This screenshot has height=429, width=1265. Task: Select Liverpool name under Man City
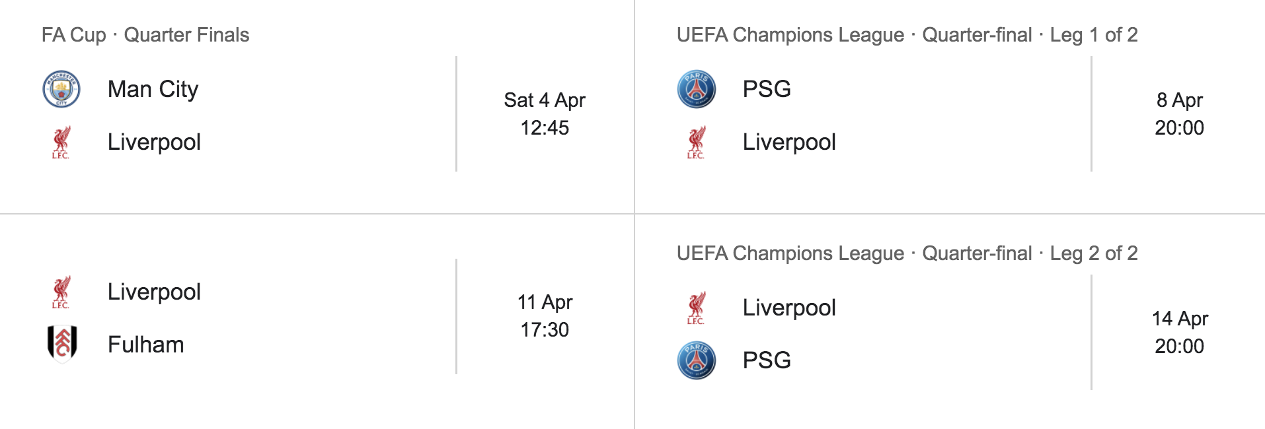(154, 142)
